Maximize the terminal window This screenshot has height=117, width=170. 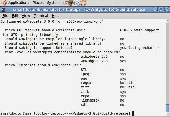click(x=161, y=10)
